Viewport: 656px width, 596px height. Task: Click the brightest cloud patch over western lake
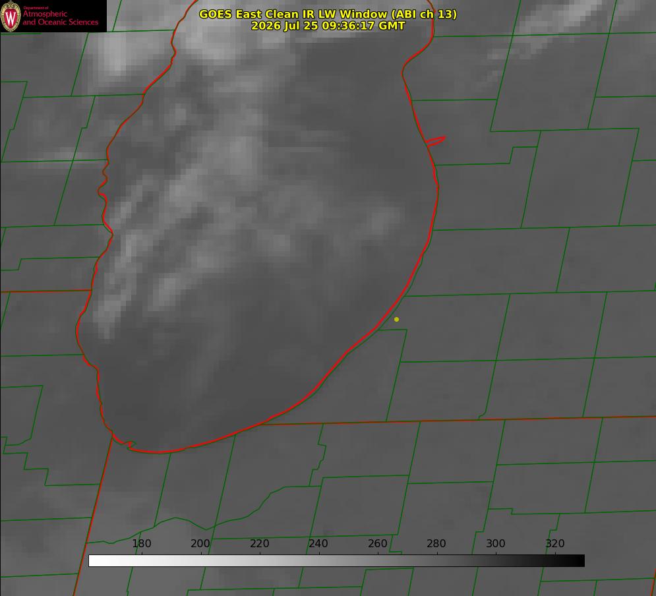pos(114,57)
